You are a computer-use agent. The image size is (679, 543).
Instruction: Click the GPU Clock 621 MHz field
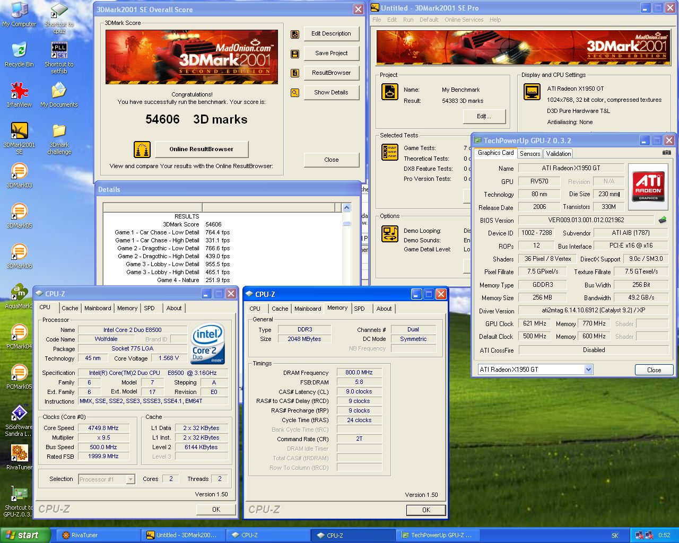point(534,323)
